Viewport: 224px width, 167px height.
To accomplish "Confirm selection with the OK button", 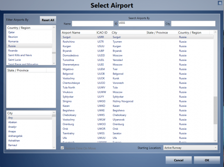I will pyautogui.click(x=207, y=160).
